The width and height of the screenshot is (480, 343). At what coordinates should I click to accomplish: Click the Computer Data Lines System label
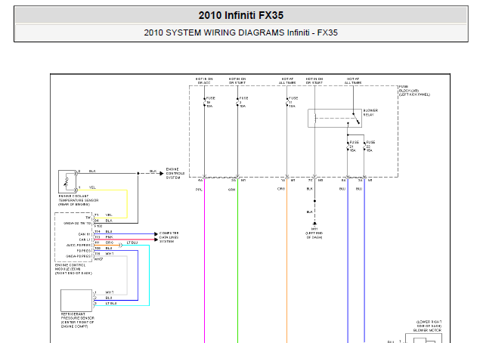tap(175, 236)
